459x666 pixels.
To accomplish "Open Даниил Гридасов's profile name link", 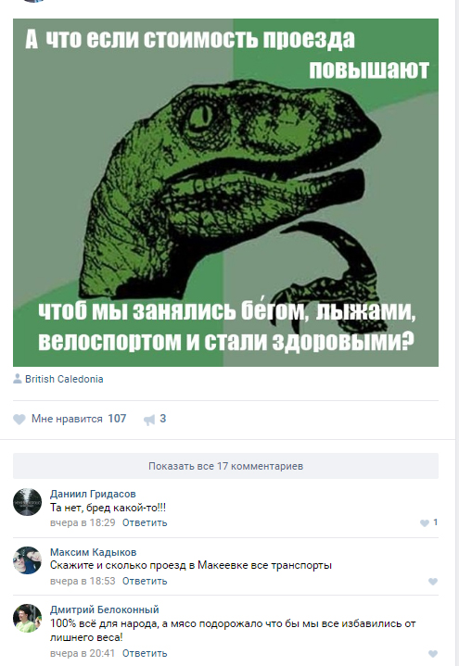I will (93, 494).
